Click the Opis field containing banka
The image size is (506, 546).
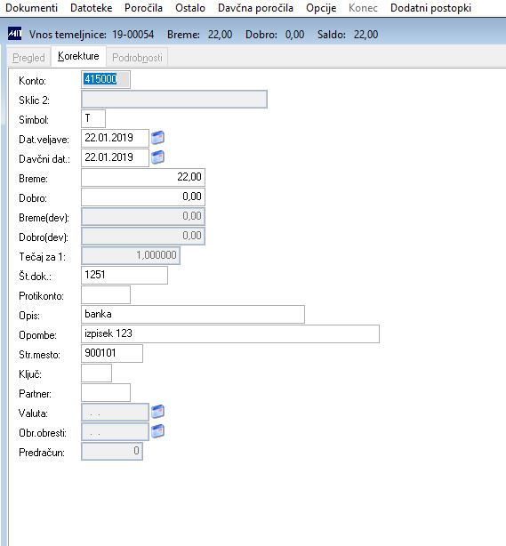pos(193,314)
